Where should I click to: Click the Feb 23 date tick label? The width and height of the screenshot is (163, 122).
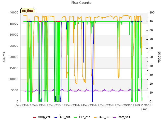tap(71, 105)
